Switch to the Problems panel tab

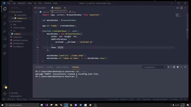(40, 67)
